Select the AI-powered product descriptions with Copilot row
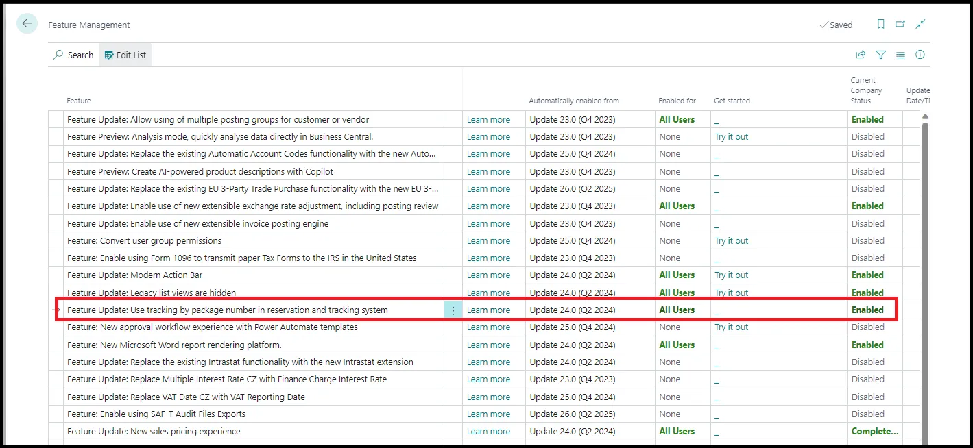Screen dimensions: 973x448 pos(200,172)
